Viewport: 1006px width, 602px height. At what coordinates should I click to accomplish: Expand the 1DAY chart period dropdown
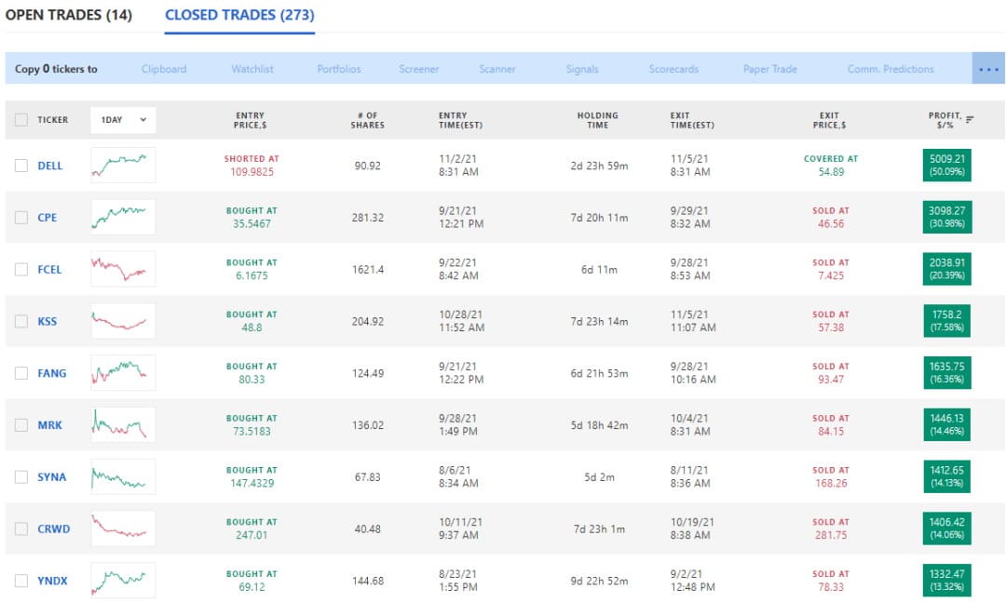click(x=123, y=120)
